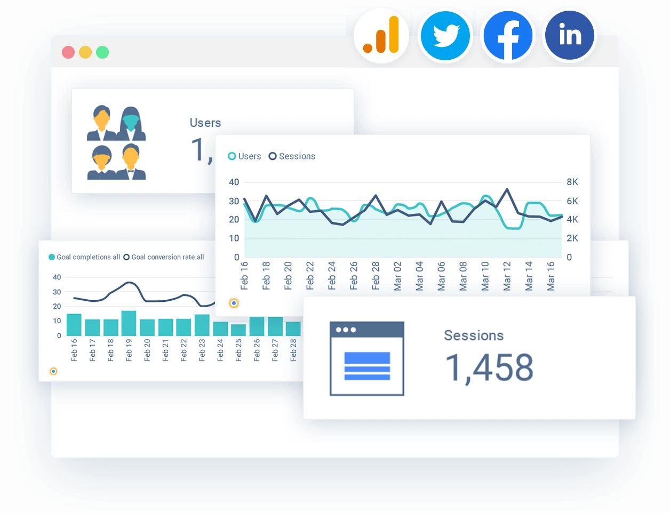Screen dimensions: 670x513
Task: Open the LinkedIn integration icon
Action: pyautogui.click(x=570, y=35)
